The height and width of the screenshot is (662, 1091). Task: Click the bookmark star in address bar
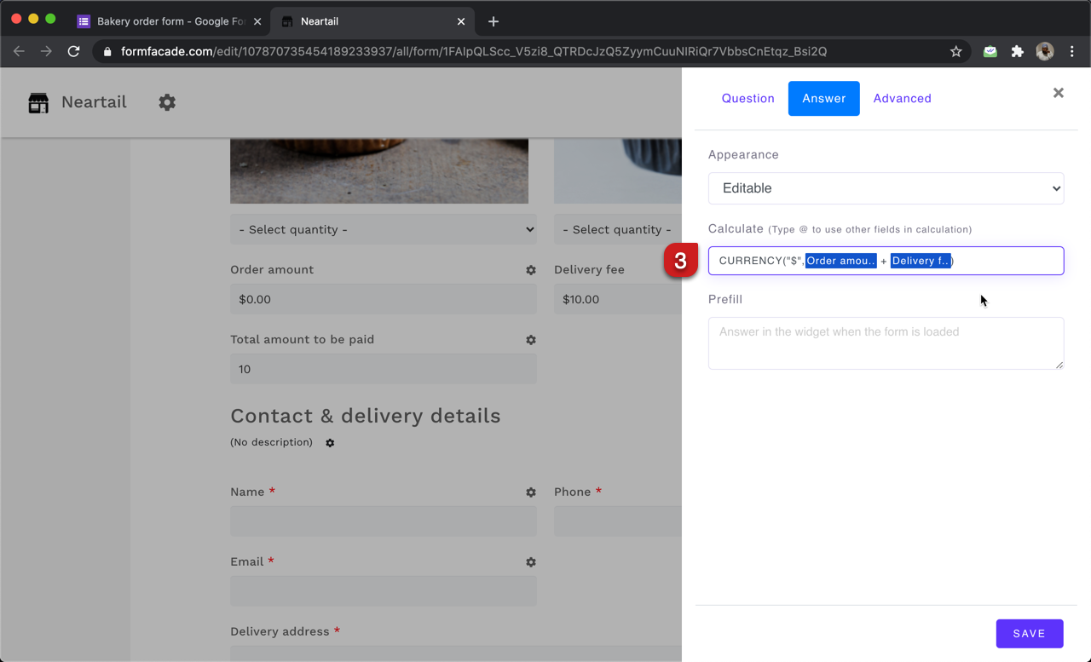(x=955, y=51)
